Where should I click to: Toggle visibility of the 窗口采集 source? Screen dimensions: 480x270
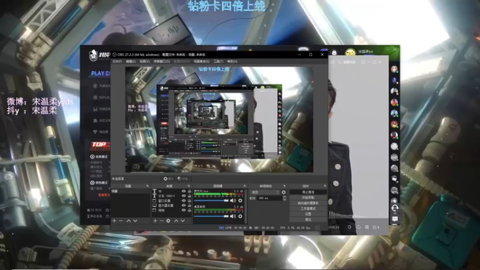[184, 201]
